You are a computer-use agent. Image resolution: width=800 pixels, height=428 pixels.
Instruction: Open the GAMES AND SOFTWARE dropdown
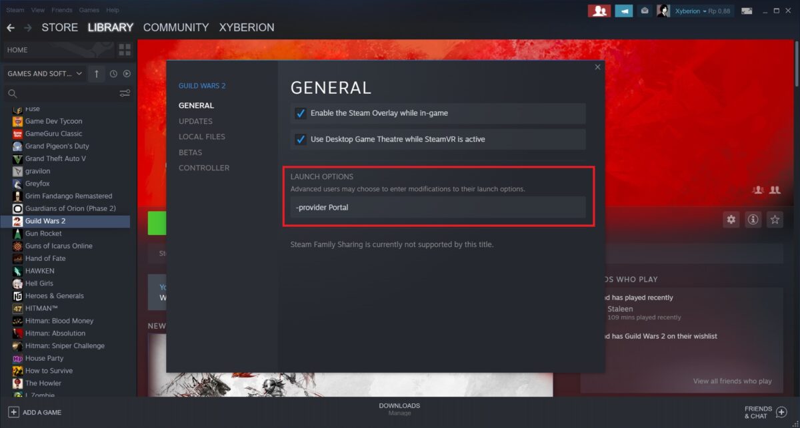(40, 73)
